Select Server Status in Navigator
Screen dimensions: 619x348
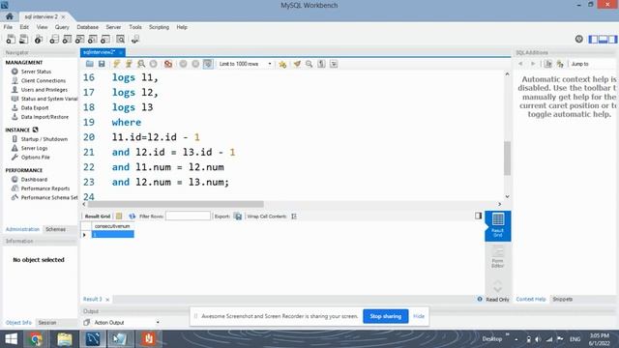[36, 72]
